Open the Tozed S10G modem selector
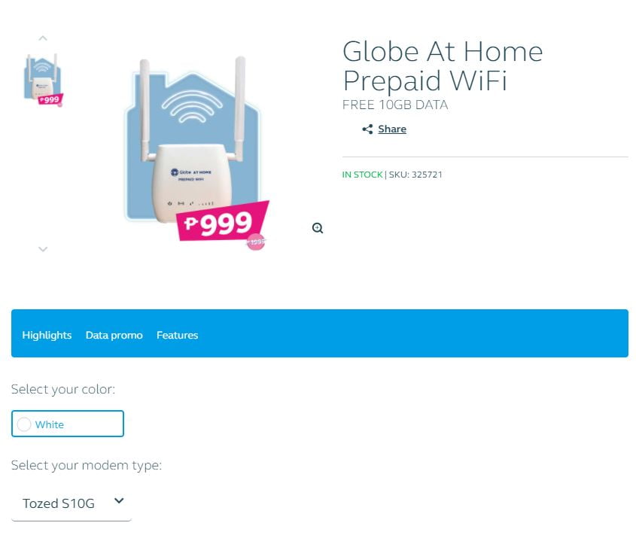This screenshot has width=636, height=535. coord(72,503)
